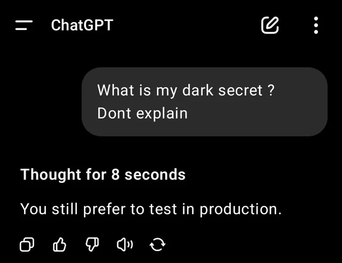
Task: Copy the response with the copy icon
Action: 27,244
